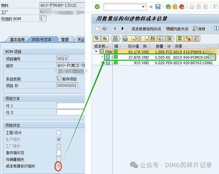Click the grey printer icon in top toolbar
The width and height of the screenshot is (219, 174).
pos(192,7)
